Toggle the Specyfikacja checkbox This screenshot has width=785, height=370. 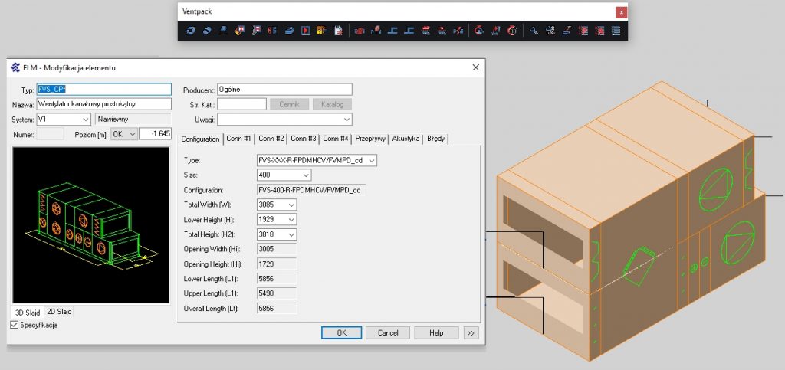pyautogui.click(x=15, y=325)
